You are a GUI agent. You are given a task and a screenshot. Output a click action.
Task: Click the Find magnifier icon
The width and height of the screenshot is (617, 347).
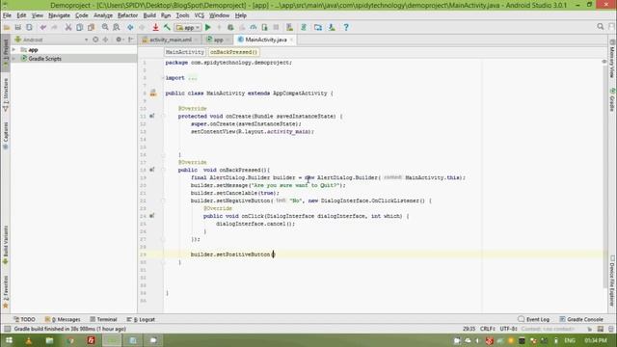(105, 27)
